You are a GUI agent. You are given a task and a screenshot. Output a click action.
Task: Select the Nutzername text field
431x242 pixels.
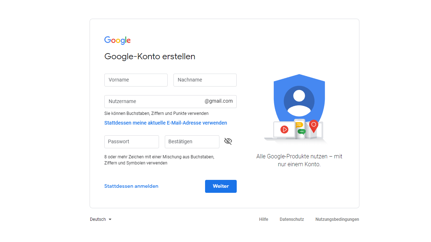[x=154, y=102]
